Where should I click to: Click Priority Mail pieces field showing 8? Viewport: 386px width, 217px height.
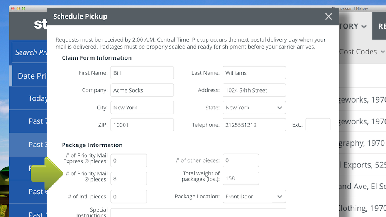[129, 178]
